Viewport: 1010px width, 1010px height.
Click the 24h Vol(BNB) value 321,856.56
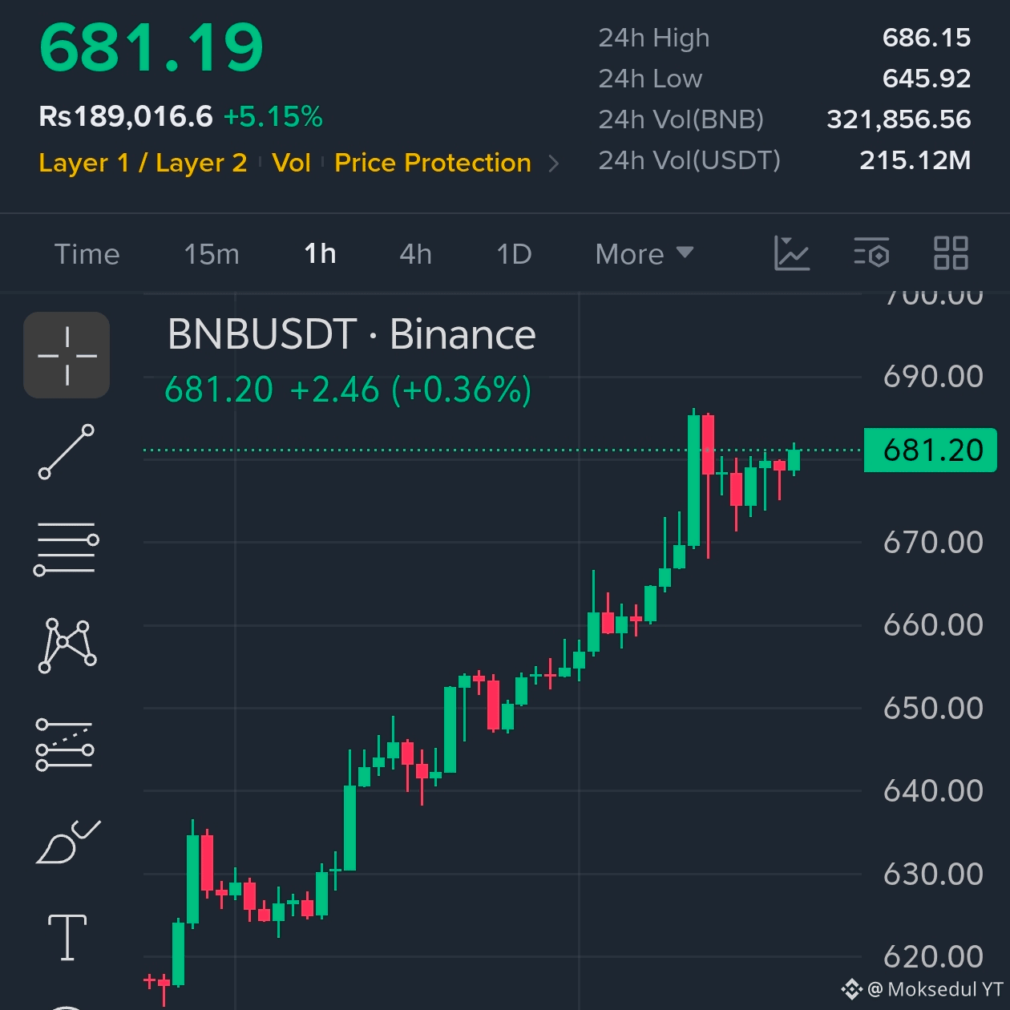pos(899,119)
